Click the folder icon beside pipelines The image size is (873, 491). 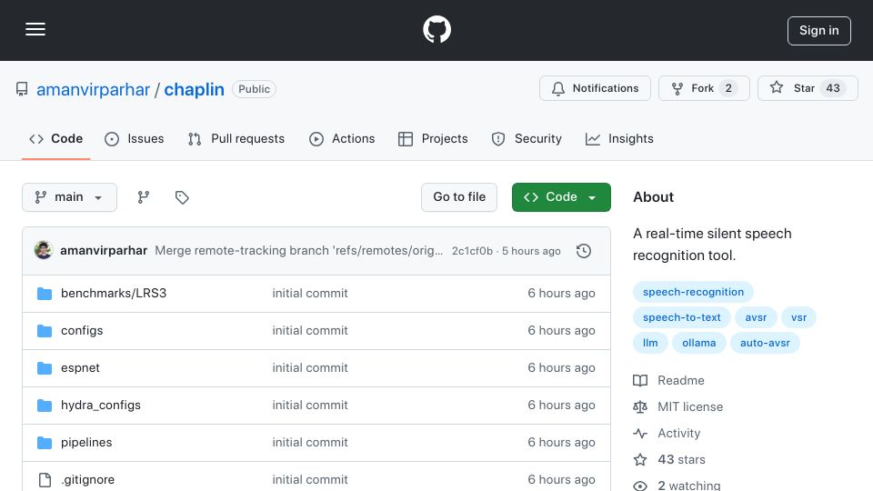coord(45,443)
